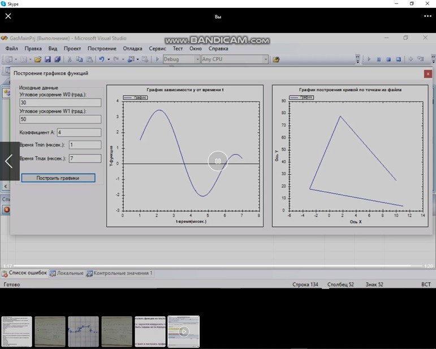Close the Построение графиков функций dialog

click(x=428, y=74)
